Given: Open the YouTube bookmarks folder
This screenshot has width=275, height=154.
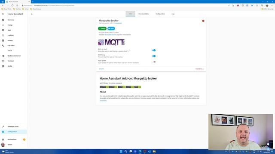Looking at the screenshot, I should tap(17, 9).
